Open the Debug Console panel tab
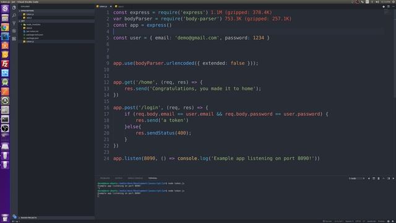The image size is (396, 223). pos(135,178)
